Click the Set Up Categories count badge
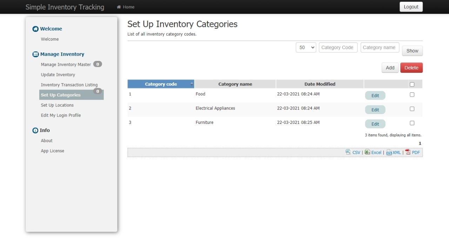The height and width of the screenshot is (252, 449). click(98, 91)
